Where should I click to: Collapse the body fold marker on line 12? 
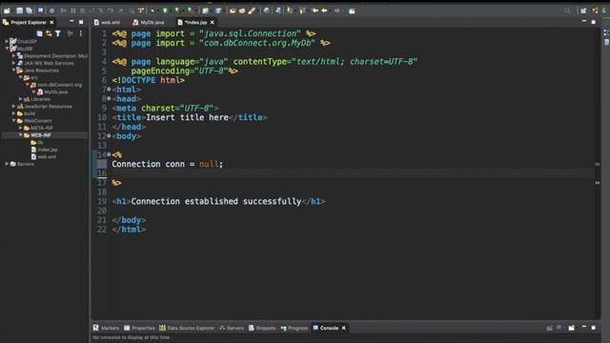pyautogui.click(x=109, y=136)
